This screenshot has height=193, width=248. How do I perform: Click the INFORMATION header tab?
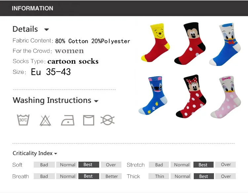(32, 8)
